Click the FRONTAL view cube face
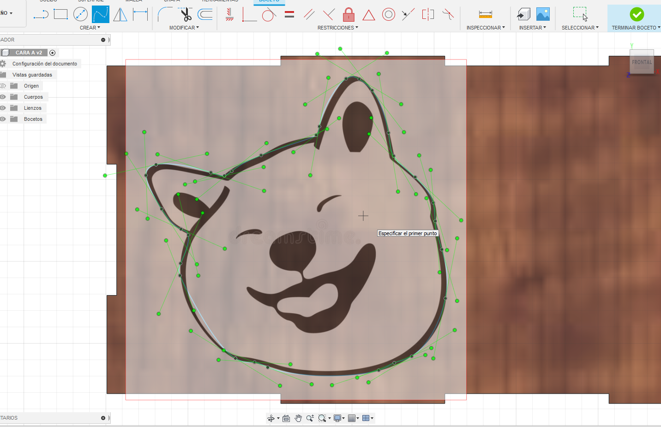This screenshot has height=427, width=661. (x=642, y=62)
